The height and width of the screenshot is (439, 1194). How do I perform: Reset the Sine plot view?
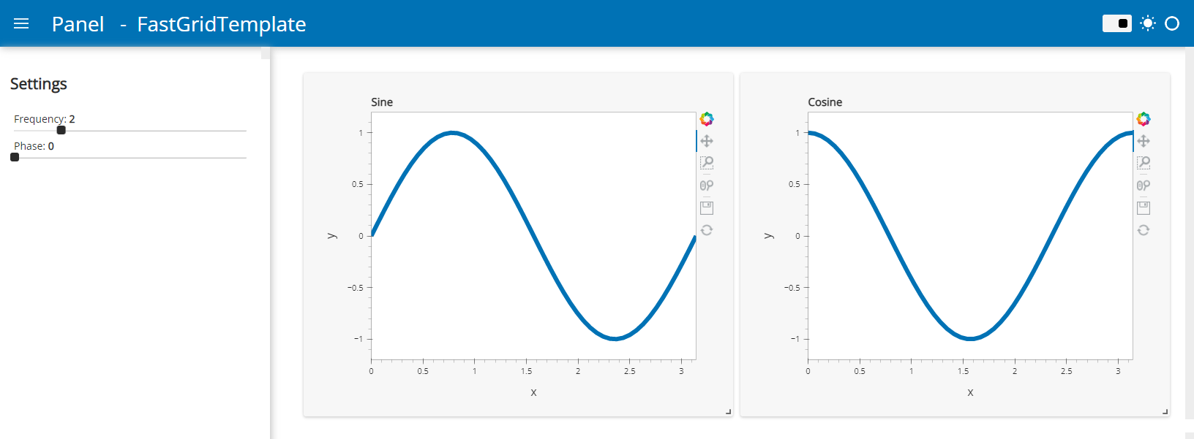[x=707, y=230]
